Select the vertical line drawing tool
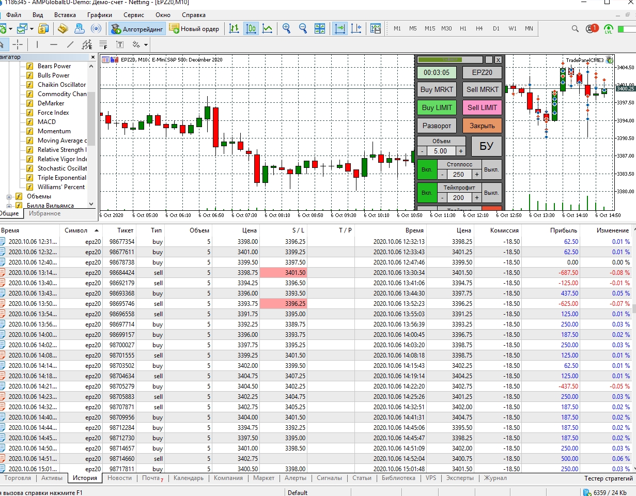The image size is (636, 496). tap(37, 44)
